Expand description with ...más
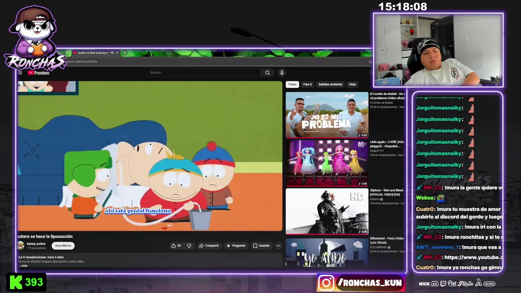 23,266
